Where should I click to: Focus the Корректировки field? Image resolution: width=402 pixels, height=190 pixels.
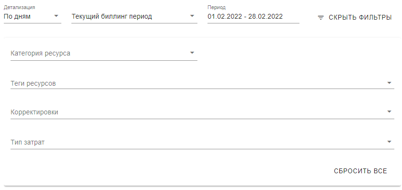coord(202,112)
